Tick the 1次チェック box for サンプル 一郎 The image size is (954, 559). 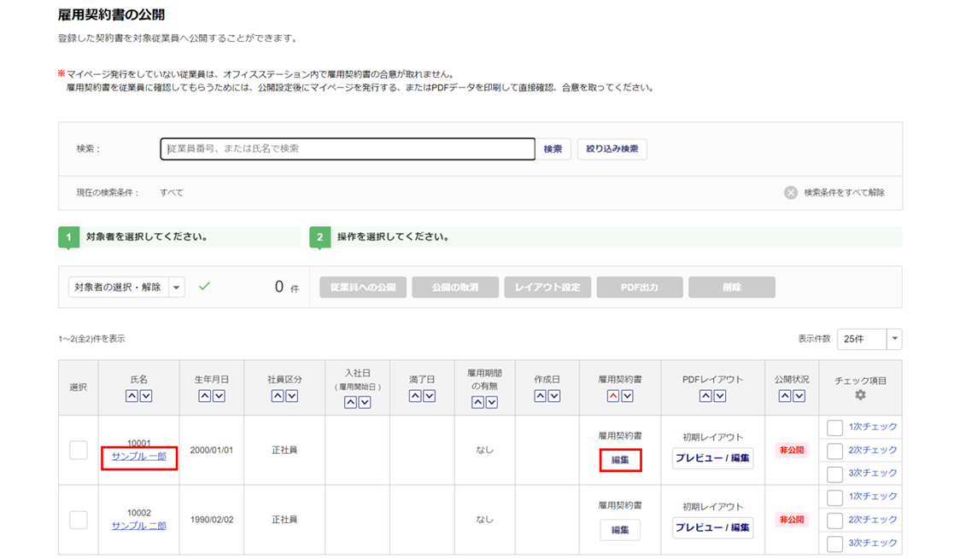click(x=834, y=427)
